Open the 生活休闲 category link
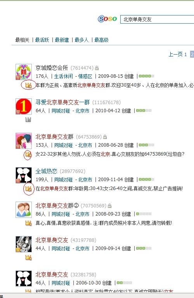This screenshot has width=194, height=298. 64,76
